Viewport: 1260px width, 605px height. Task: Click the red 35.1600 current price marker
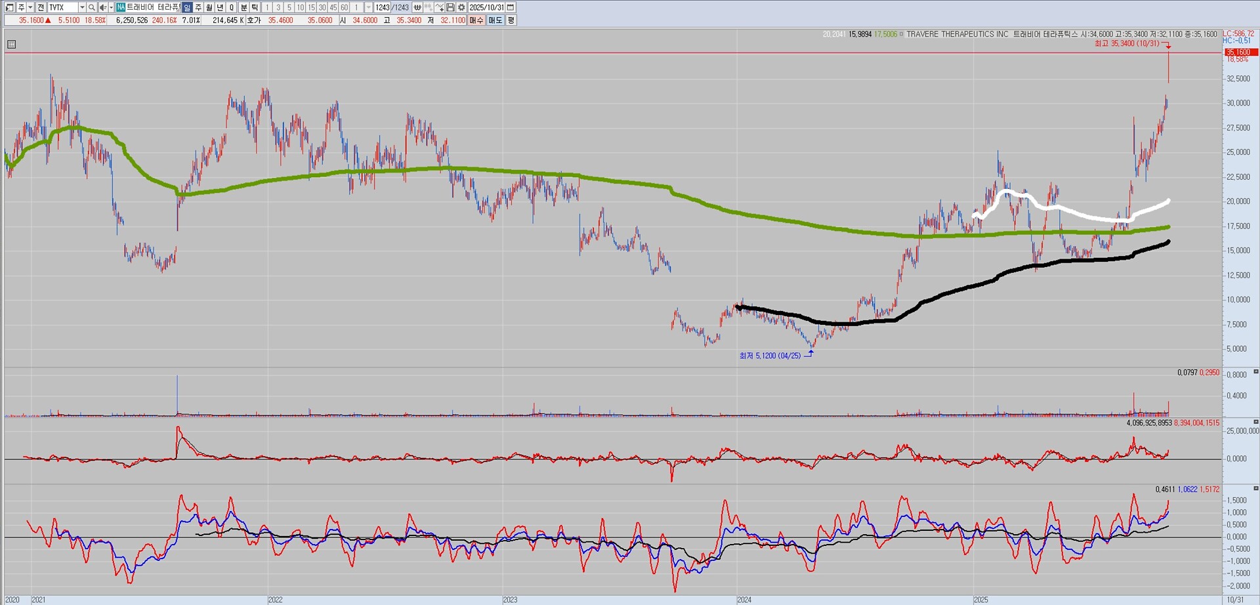point(1238,52)
